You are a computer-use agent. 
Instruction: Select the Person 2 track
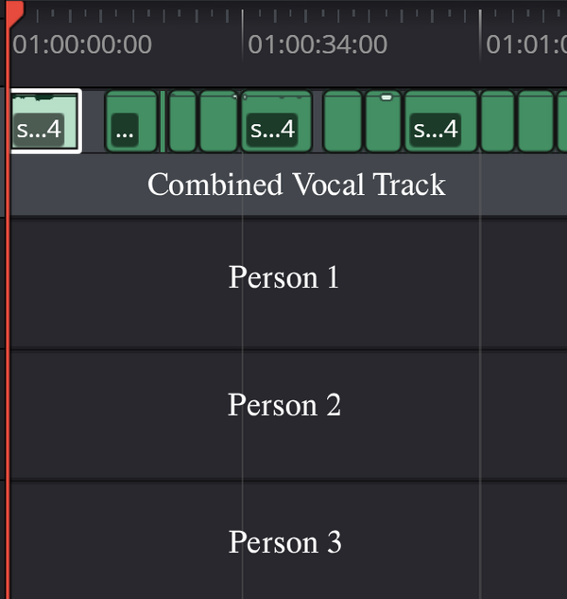pos(283,405)
